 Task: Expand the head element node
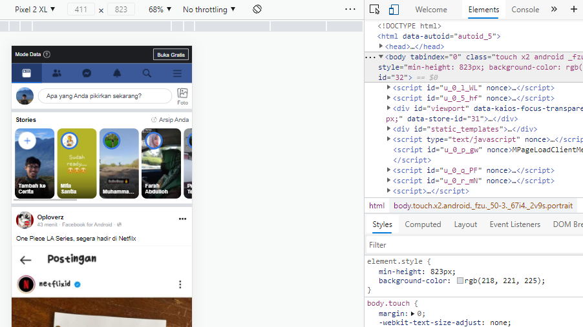(381, 46)
